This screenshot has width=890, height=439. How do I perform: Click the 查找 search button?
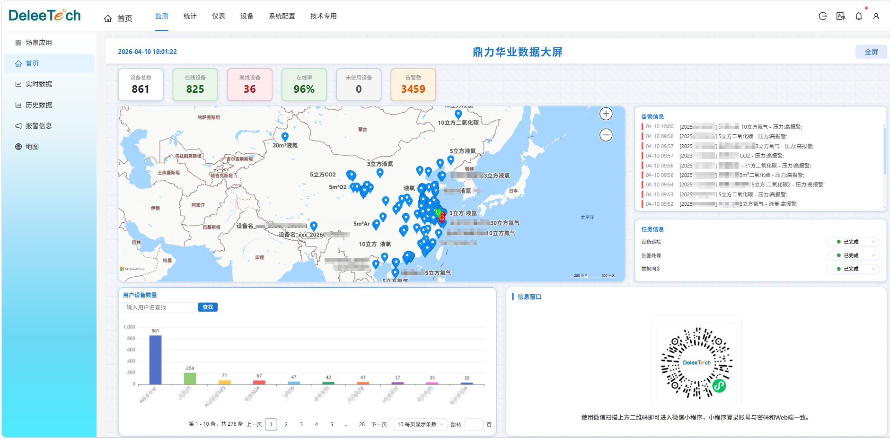(208, 307)
